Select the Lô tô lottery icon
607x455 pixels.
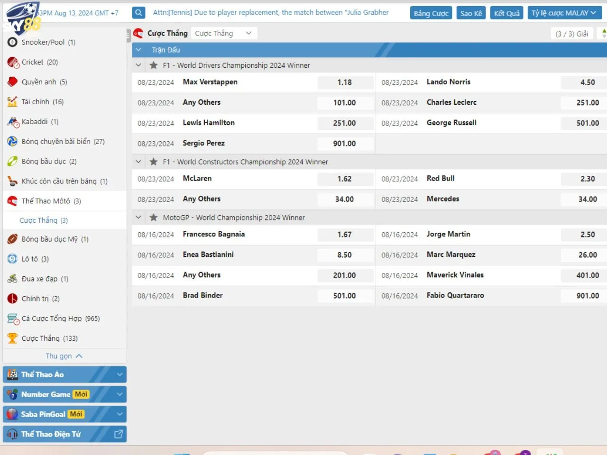tap(12, 259)
